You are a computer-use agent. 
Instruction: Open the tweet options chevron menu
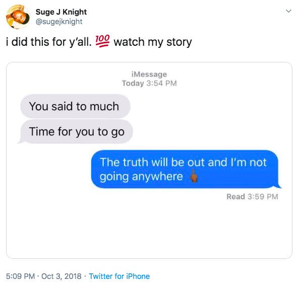(x=288, y=11)
